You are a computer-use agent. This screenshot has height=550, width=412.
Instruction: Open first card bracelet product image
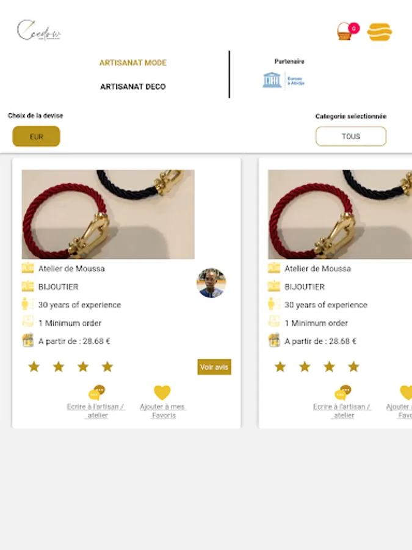pyautogui.click(x=108, y=215)
